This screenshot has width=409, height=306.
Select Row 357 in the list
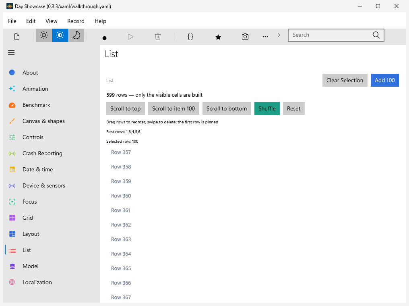pyautogui.click(x=253, y=152)
